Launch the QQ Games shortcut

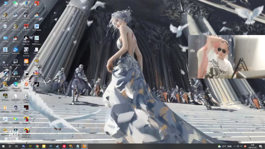tap(36, 16)
